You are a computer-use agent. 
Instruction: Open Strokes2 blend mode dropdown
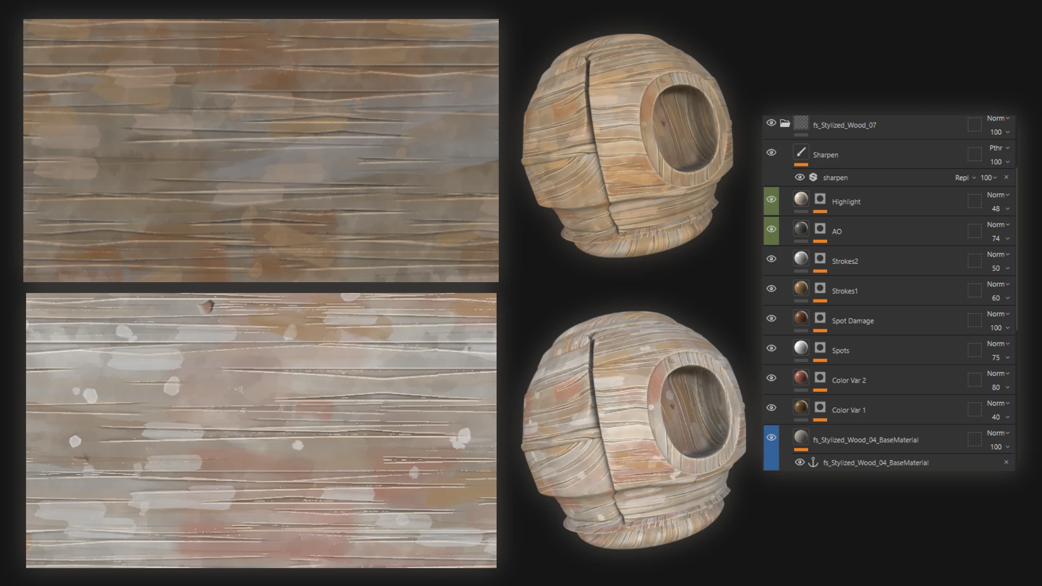coord(998,254)
